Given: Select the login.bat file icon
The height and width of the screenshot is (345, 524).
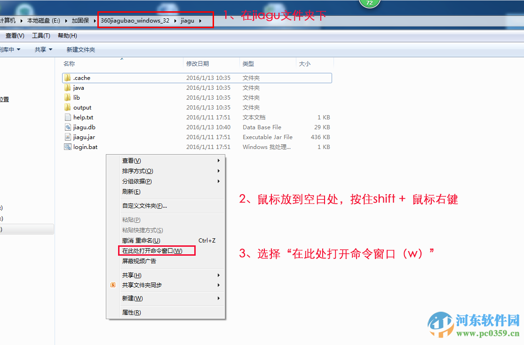Looking at the screenshot, I should (x=68, y=147).
